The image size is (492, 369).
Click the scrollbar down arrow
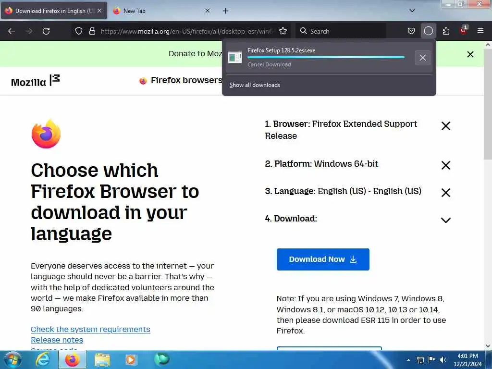coord(488,346)
